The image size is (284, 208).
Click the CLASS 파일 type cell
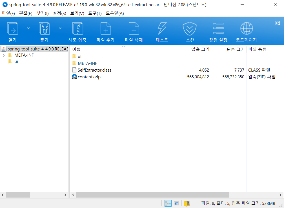(x=259, y=70)
